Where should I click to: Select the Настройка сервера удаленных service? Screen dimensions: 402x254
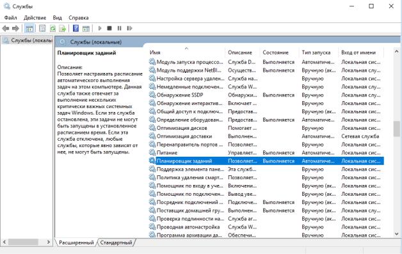click(266, 79)
